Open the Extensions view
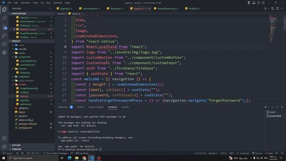The height and width of the screenshot is (161, 286). pyautogui.click(x=4, y=44)
